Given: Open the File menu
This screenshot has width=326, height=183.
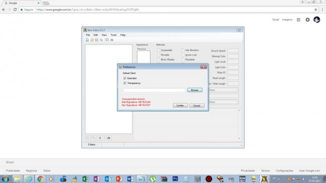Looking at the screenshot, I should [x=88, y=35].
